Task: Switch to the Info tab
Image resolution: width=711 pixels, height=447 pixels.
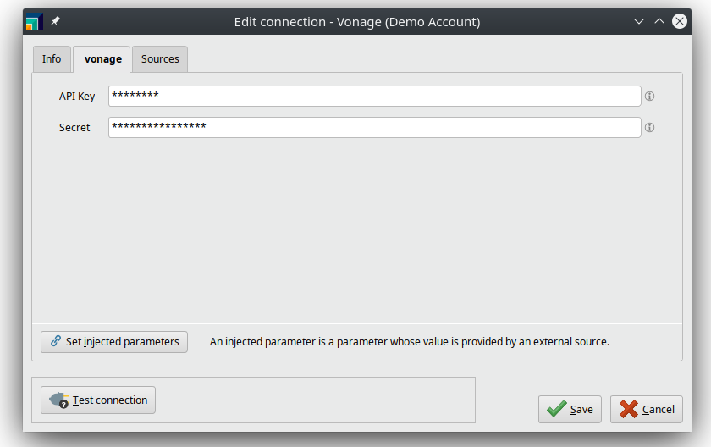Action: coord(52,59)
